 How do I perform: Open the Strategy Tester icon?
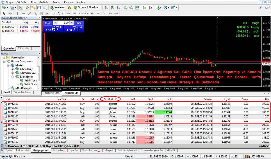pyautogui.click(x=45, y=8)
